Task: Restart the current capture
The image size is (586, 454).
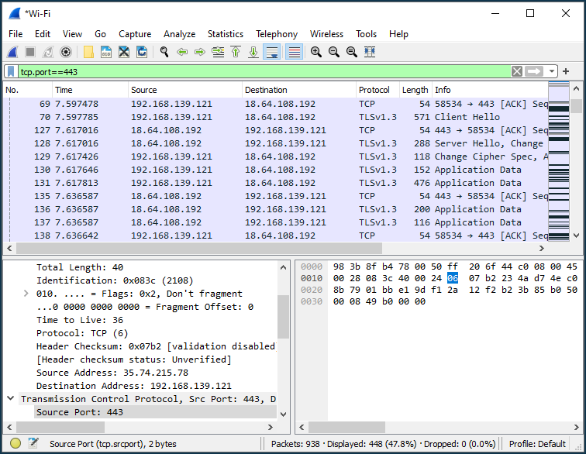Action: coord(48,52)
